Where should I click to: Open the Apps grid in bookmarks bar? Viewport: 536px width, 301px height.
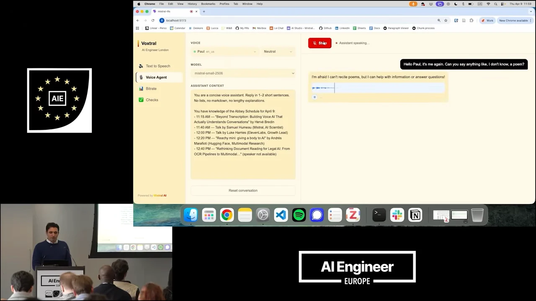click(x=137, y=28)
